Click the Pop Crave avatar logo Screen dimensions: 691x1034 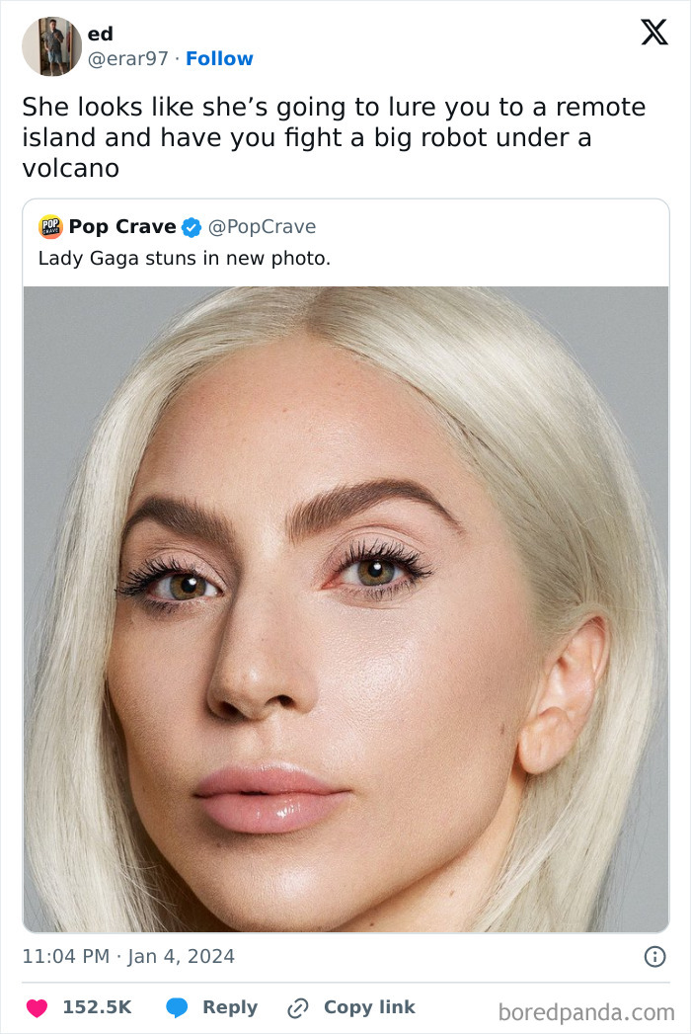click(x=50, y=227)
